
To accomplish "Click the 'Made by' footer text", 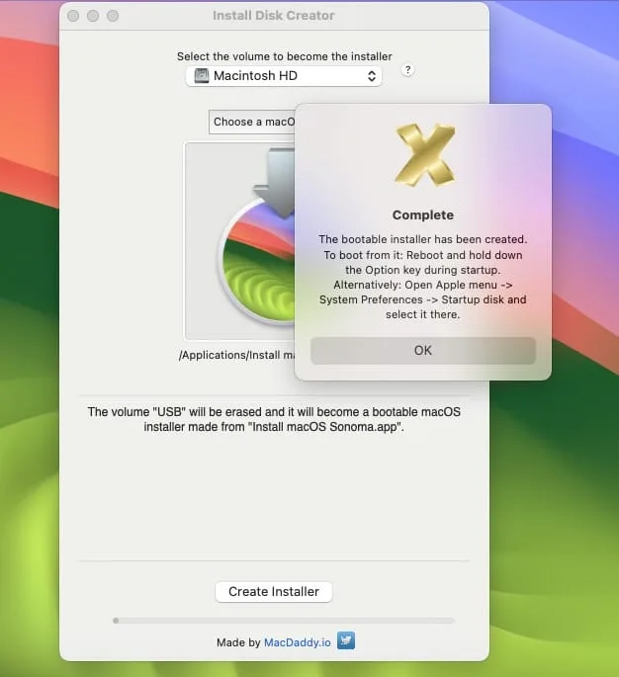I will [x=238, y=642].
